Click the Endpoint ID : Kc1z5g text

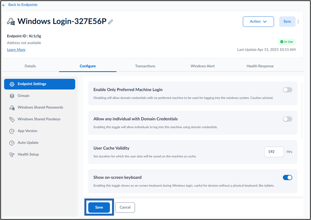[24, 36]
